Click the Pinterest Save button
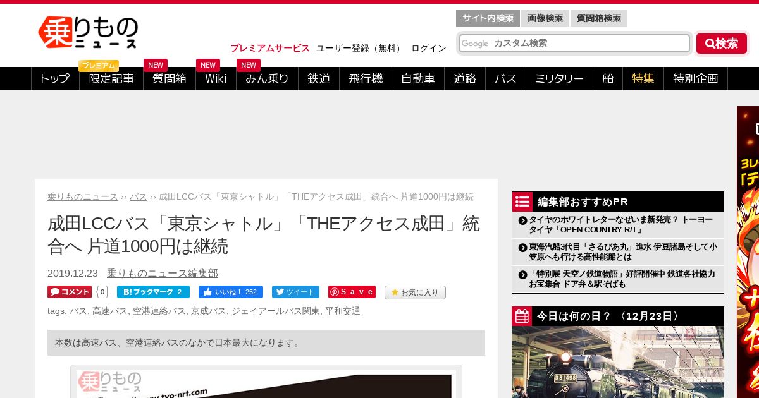 coord(352,292)
